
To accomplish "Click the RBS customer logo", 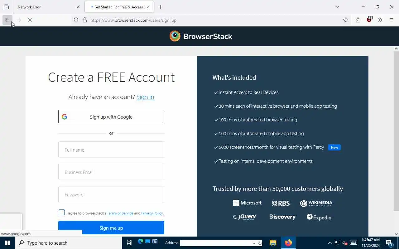I will [281, 203].
